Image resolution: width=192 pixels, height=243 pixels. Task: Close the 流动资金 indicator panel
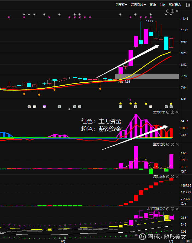[177, 176]
